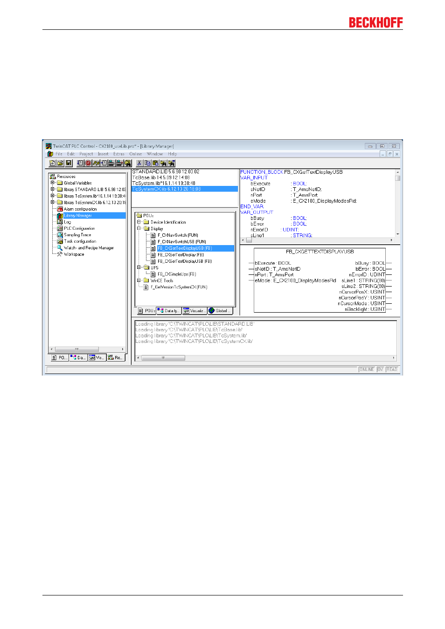Select FB_CXSetTextDisplayUSB (FB) block
The image size is (445, 629).
pos(185,261)
